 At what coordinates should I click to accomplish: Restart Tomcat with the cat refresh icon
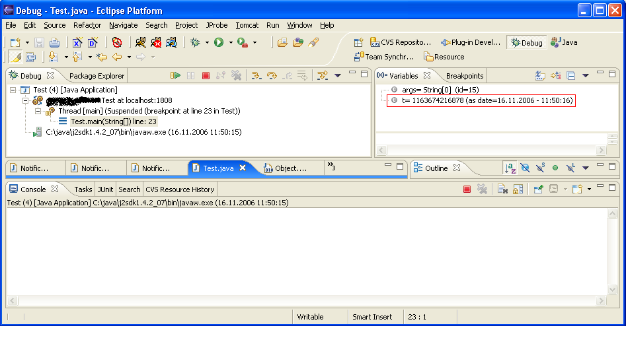click(x=171, y=42)
